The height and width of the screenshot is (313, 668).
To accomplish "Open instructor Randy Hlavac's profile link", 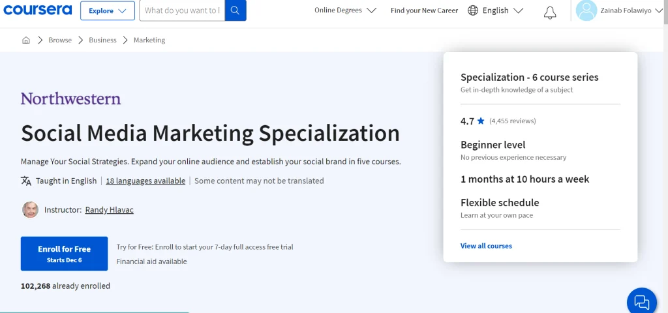I will coord(110,209).
